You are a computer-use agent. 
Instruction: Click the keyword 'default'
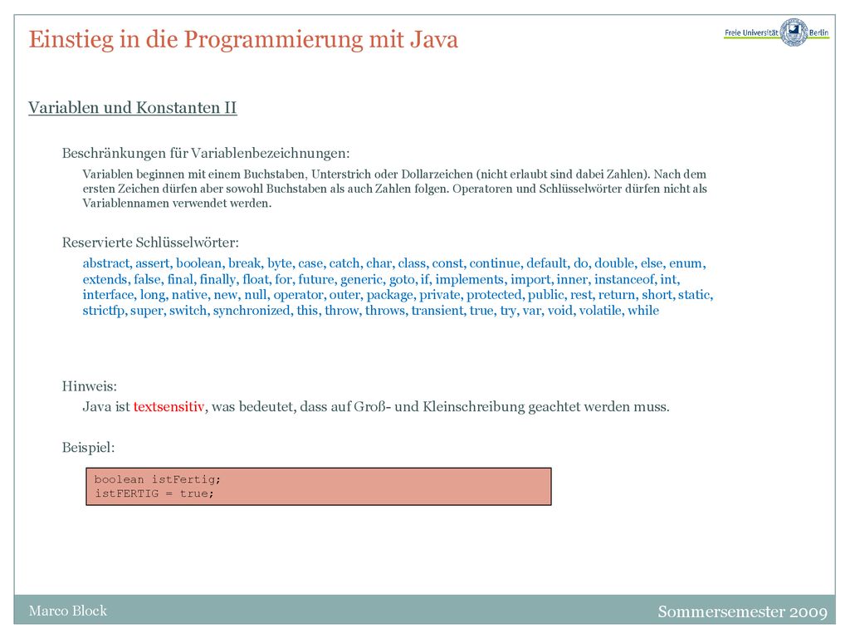[x=546, y=263]
